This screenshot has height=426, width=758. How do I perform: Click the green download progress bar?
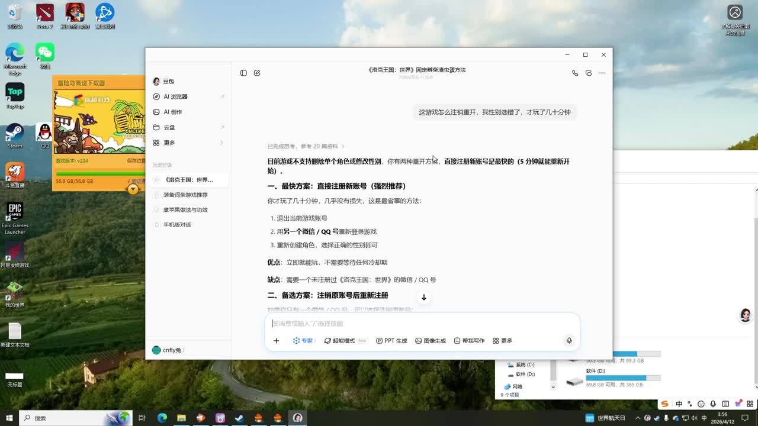coord(98,174)
